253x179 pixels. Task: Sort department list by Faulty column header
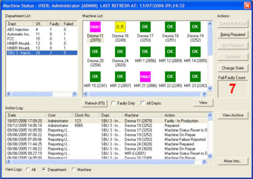(54, 24)
